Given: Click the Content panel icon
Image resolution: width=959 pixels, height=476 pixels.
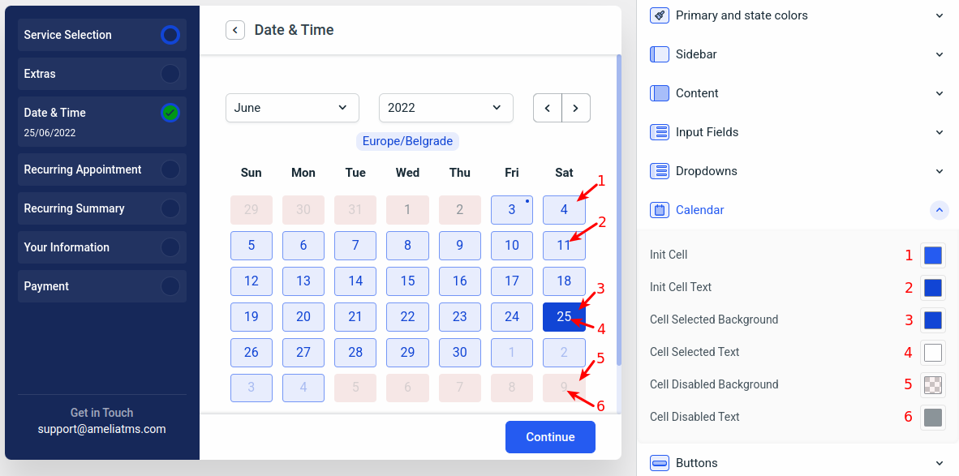Looking at the screenshot, I should (659, 93).
